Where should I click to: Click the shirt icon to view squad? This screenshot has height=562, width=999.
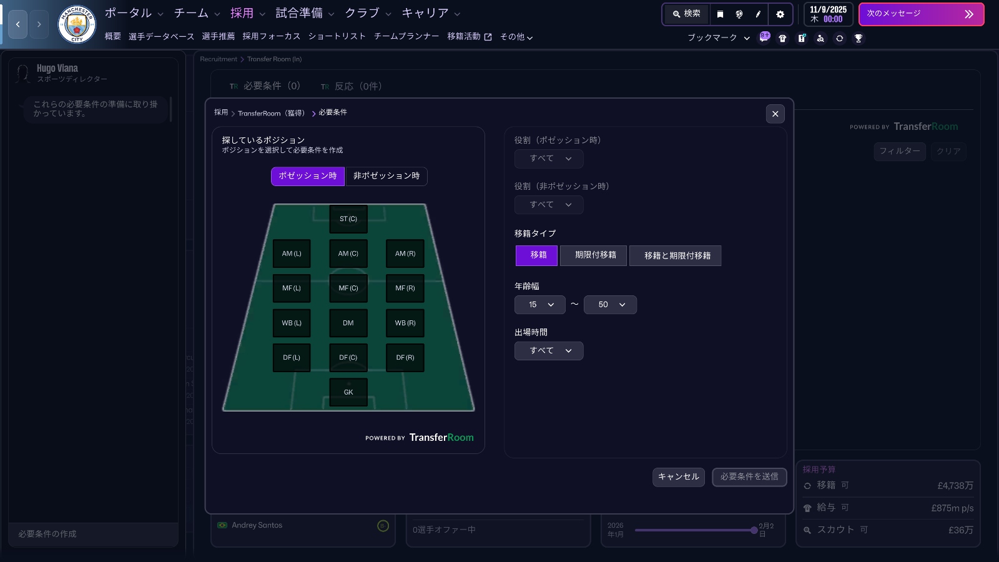(783, 38)
